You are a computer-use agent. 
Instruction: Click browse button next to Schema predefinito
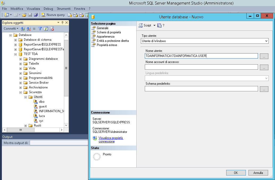click(x=264, y=89)
